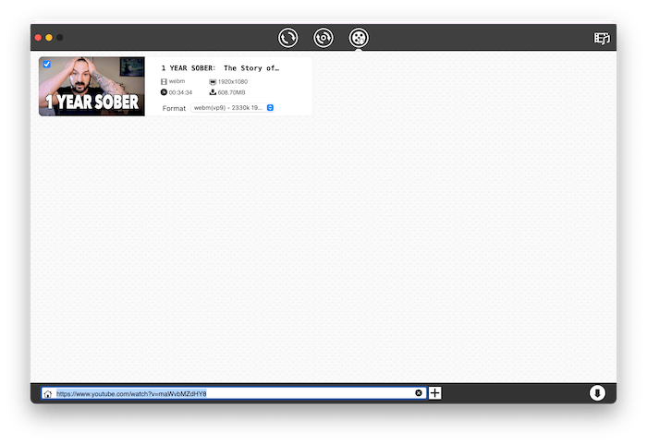Viewport: 647px width, 444px height.
Task: Select the film reel download tab
Action: pos(359,38)
